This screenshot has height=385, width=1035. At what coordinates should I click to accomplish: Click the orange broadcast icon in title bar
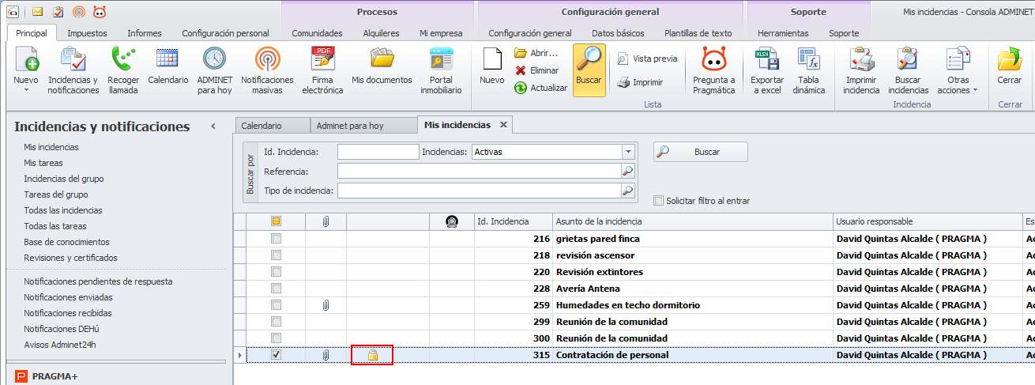(x=79, y=12)
